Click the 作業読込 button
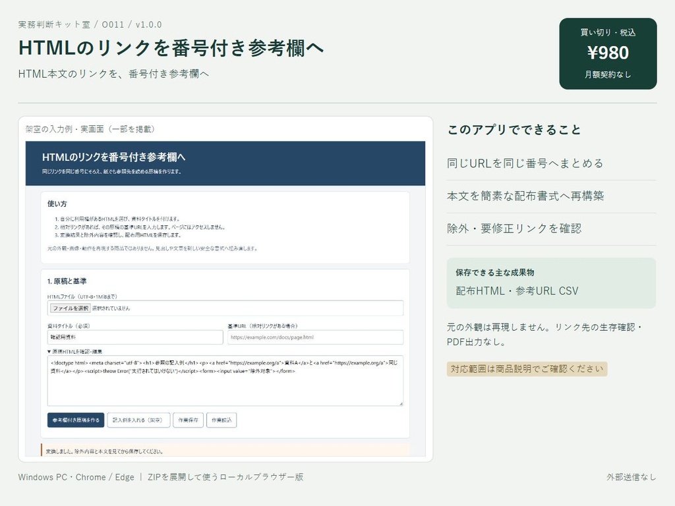The image size is (675, 506). pyautogui.click(x=221, y=420)
